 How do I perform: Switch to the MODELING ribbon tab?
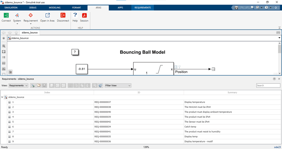coord(55,7)
